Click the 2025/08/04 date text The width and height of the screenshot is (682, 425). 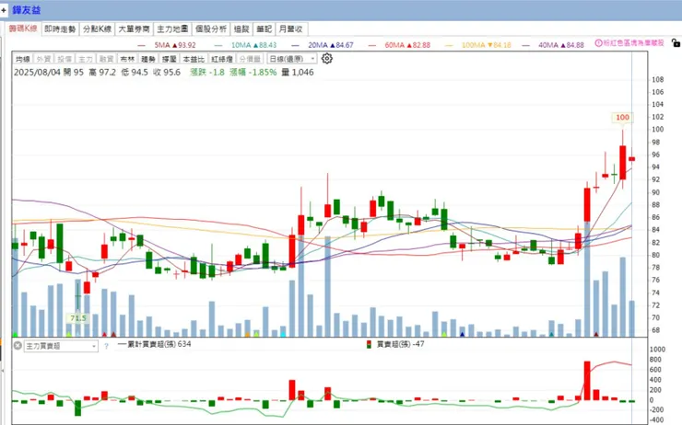click(37, 72)
